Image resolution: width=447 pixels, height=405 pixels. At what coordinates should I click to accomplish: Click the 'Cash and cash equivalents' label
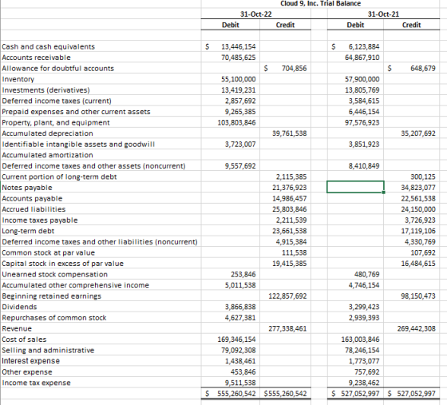click(48, 46)
